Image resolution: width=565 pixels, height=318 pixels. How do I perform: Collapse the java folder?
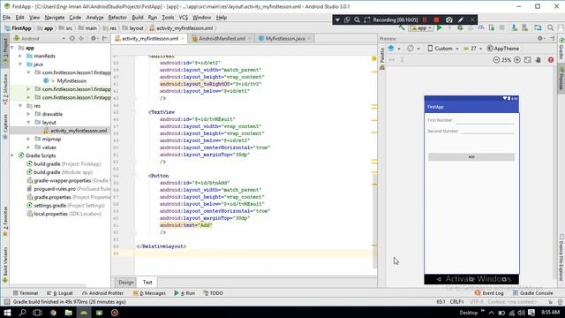(x=20, y=64)
